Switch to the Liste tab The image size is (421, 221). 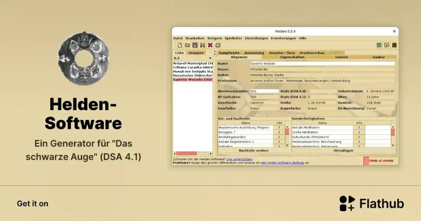pyautogui.click(x=179, y=53)
